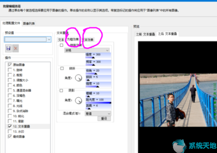Open the special effect type dropdown

(x=87, y=50)
